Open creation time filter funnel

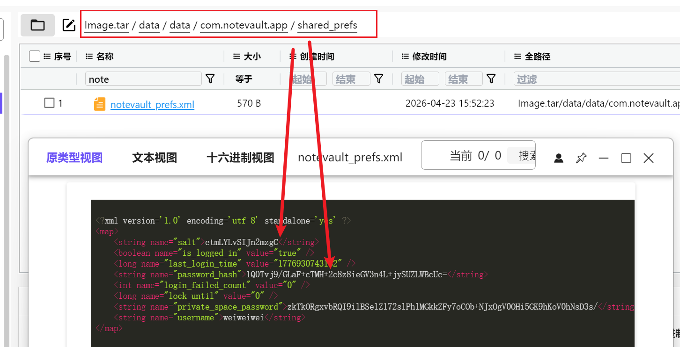[x=379, y=79]
